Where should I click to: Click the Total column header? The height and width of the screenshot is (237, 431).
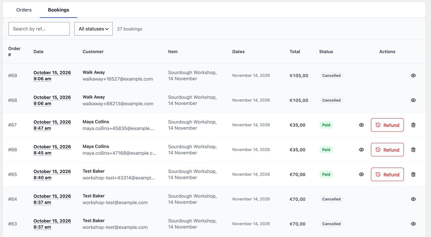(x=295, y=52)
